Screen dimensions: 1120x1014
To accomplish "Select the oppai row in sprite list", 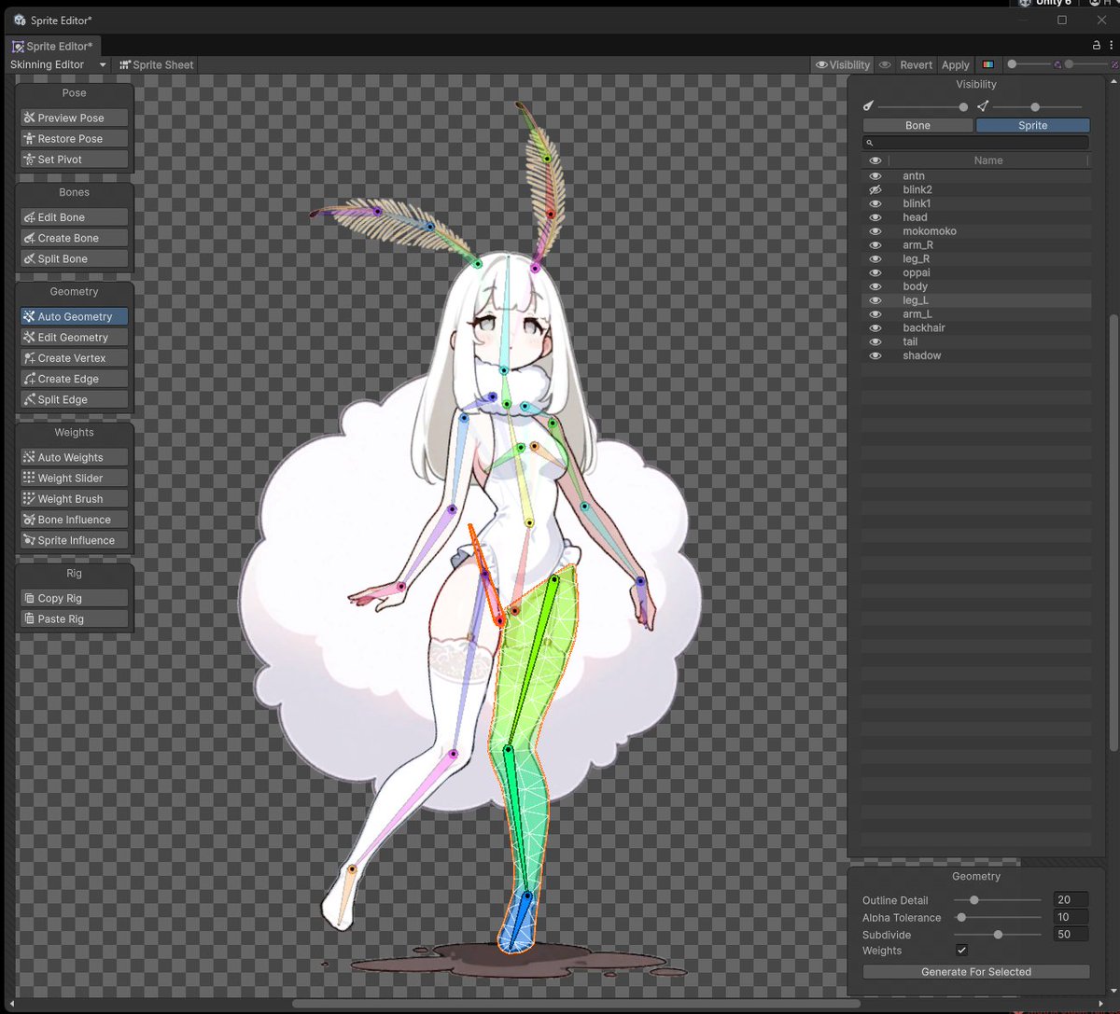I will [976, 272].
